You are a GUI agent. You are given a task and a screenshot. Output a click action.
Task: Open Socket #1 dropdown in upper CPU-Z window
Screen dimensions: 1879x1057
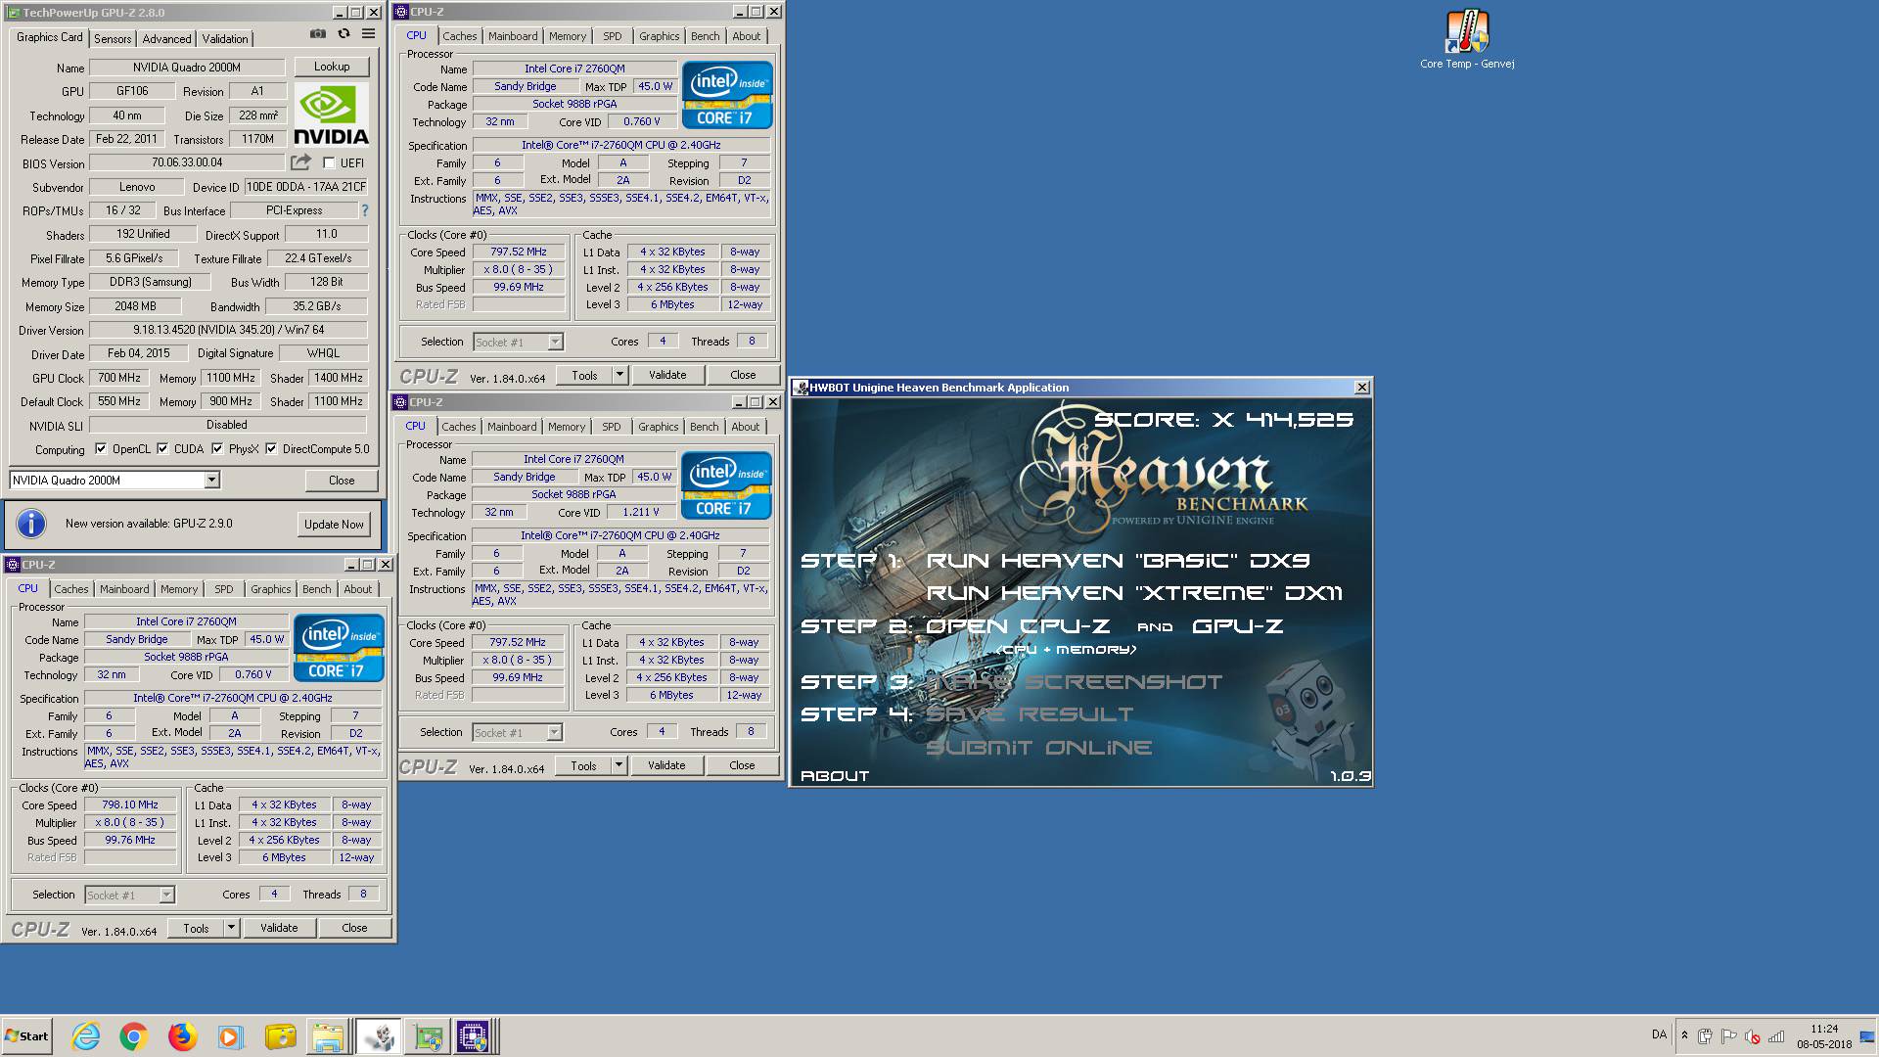point(555,342)
